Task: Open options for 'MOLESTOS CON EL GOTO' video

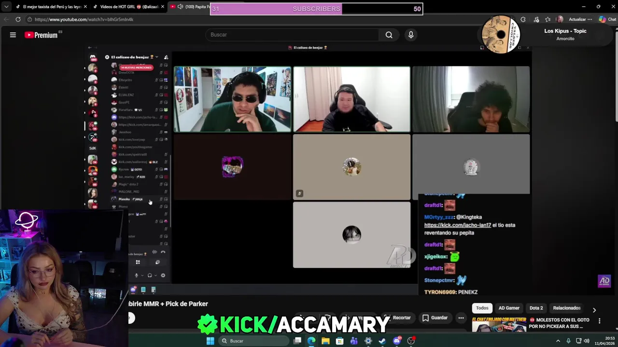Action: point(599,321)
